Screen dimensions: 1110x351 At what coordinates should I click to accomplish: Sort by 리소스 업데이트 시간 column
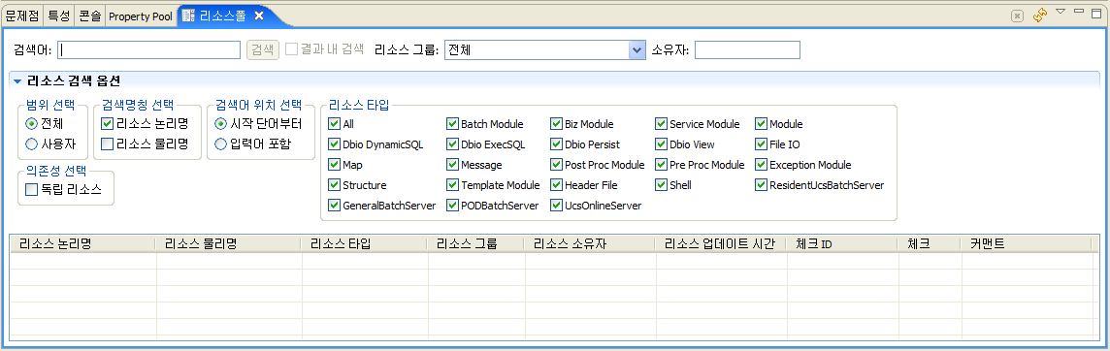click(x=721, y=243)
